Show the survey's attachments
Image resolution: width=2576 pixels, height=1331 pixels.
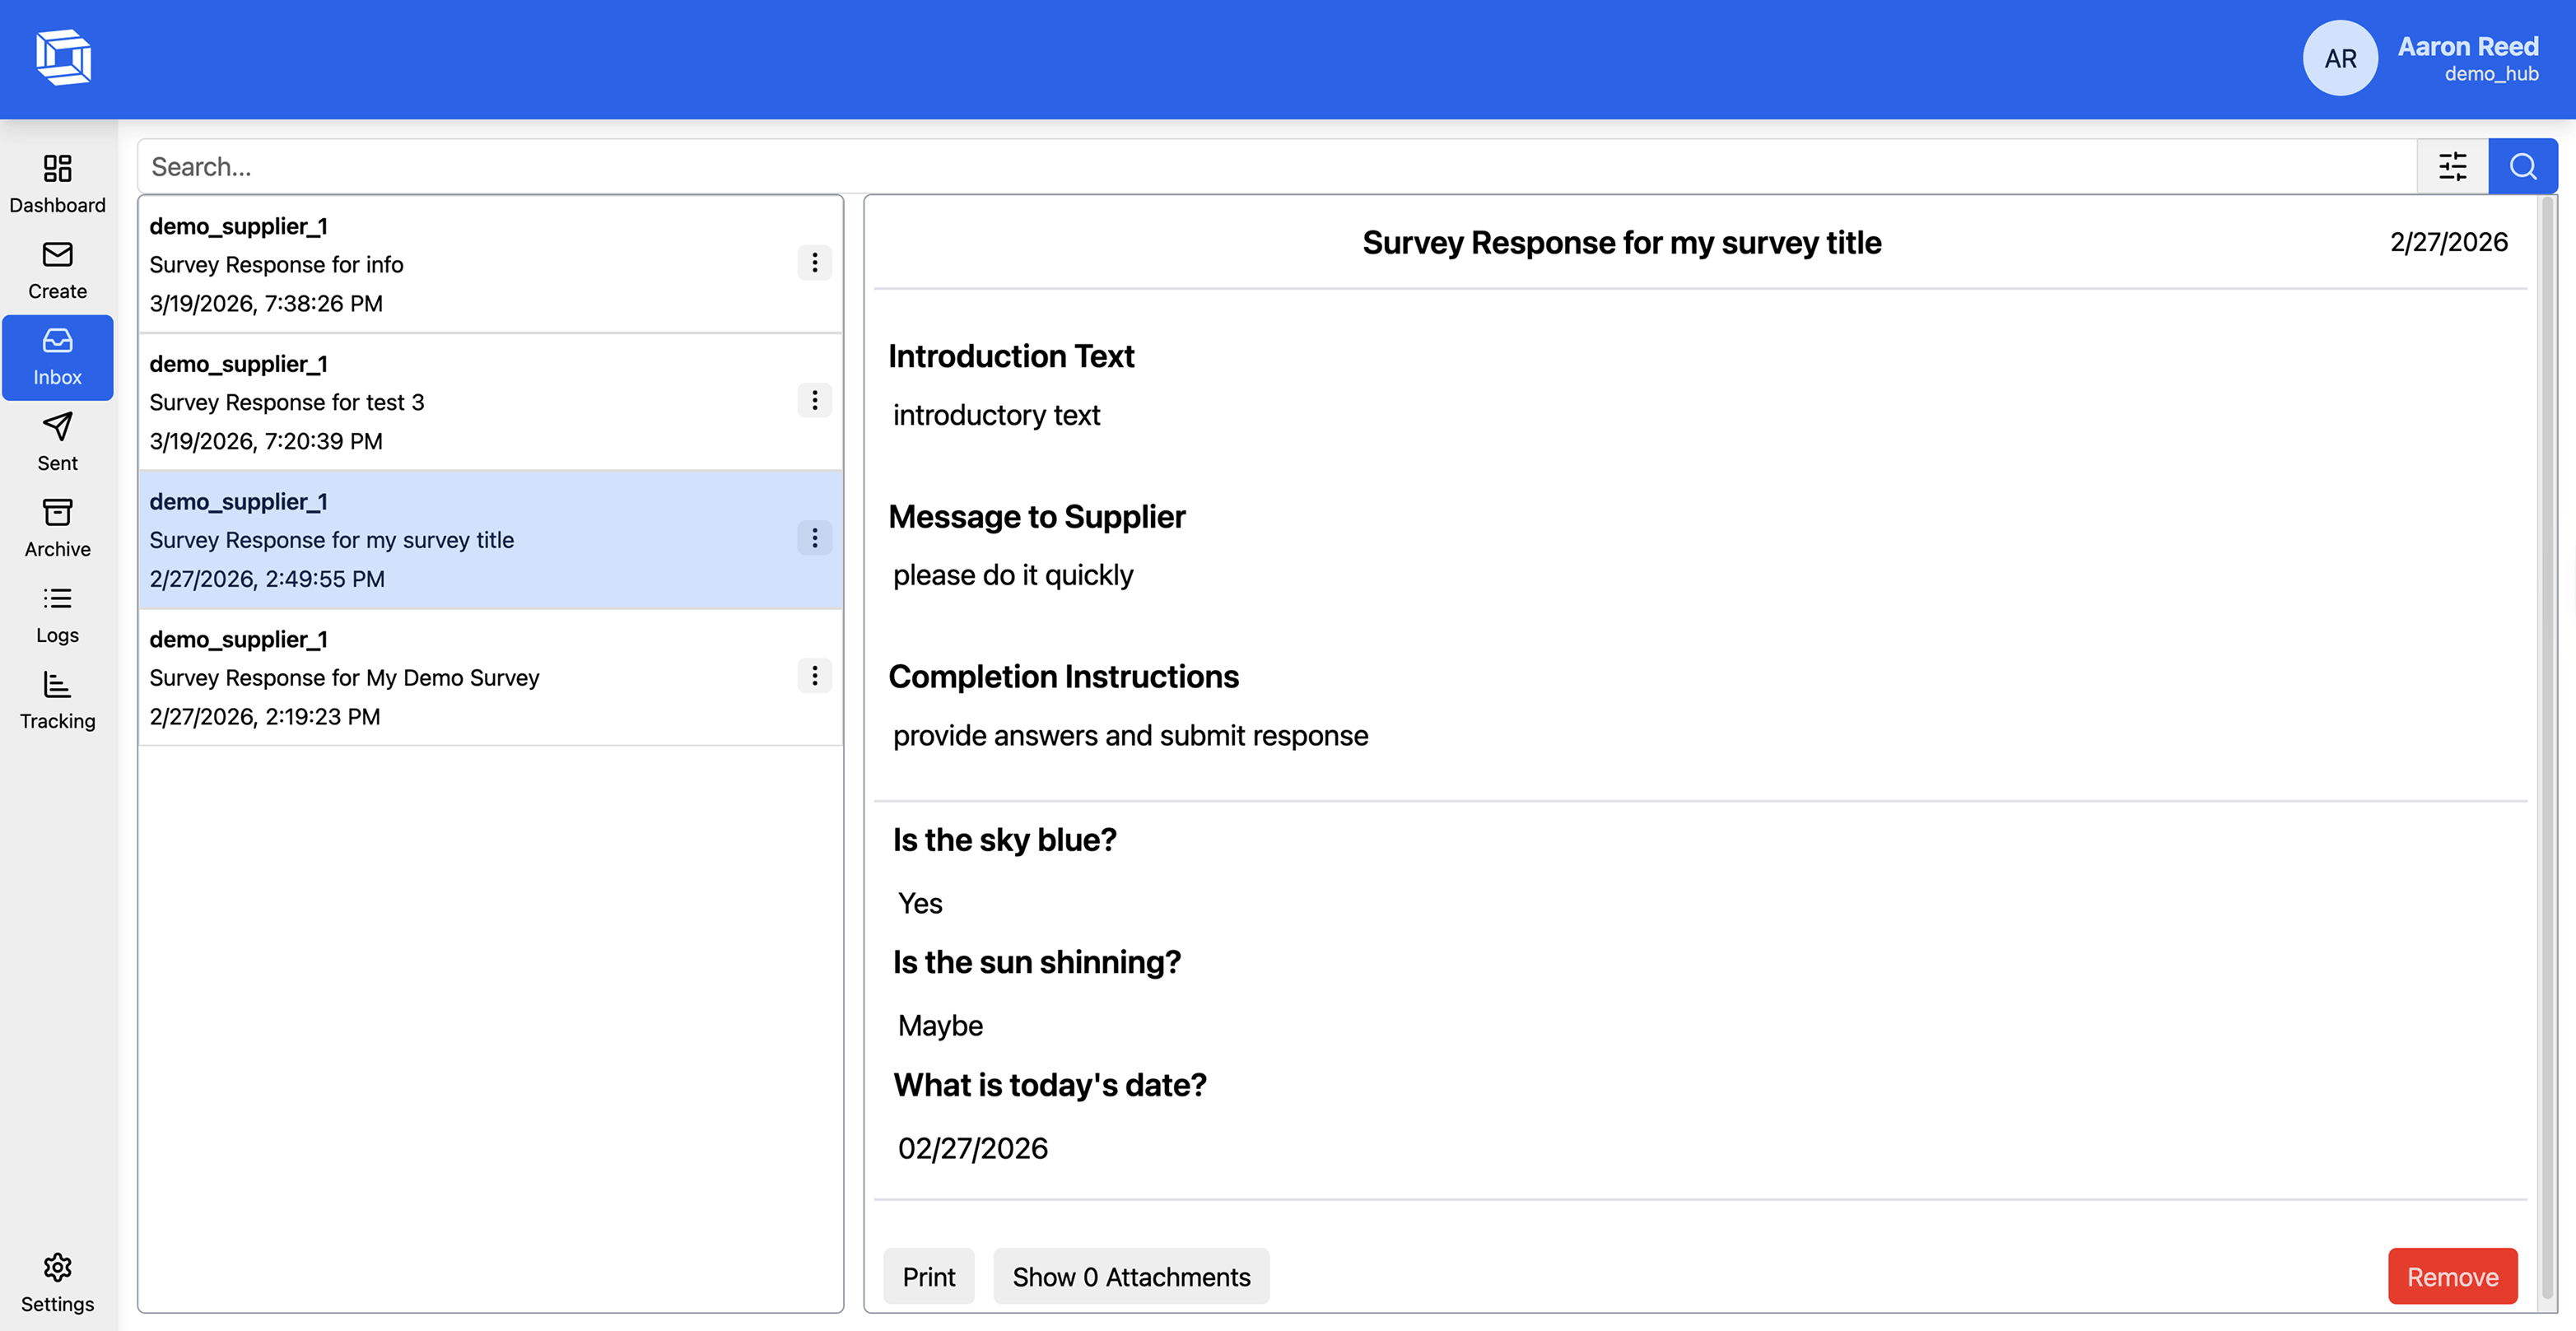point(1131,1276)
